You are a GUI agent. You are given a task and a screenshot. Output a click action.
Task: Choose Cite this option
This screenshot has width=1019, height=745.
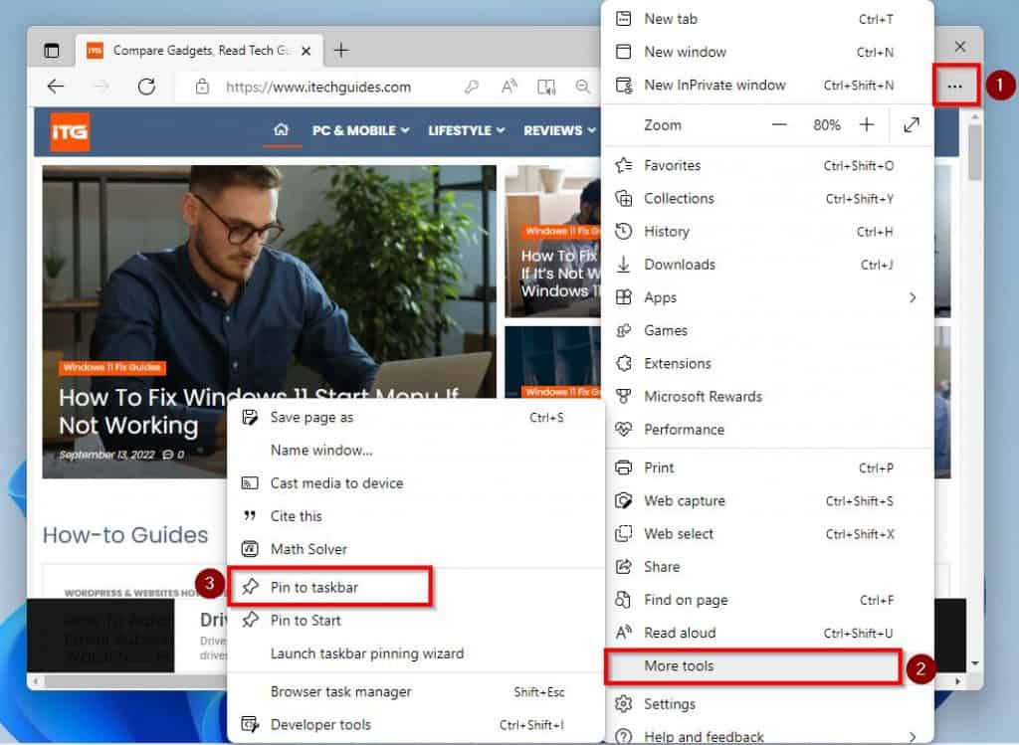pos(416,517)
